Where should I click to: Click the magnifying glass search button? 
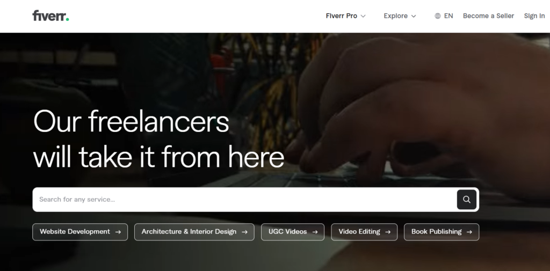467,200
